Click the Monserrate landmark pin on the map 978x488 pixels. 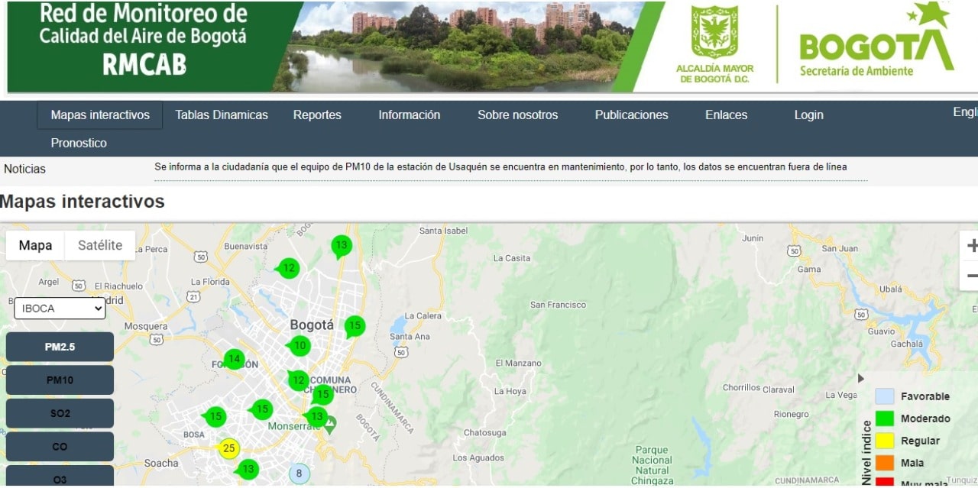point(330,425)
